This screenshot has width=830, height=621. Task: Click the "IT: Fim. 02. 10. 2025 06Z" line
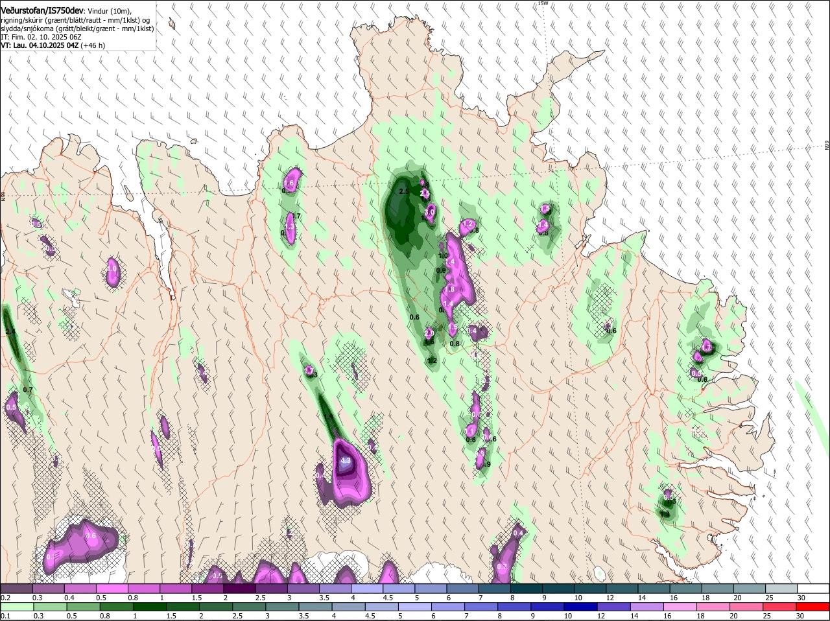click(x=41, y=37)
